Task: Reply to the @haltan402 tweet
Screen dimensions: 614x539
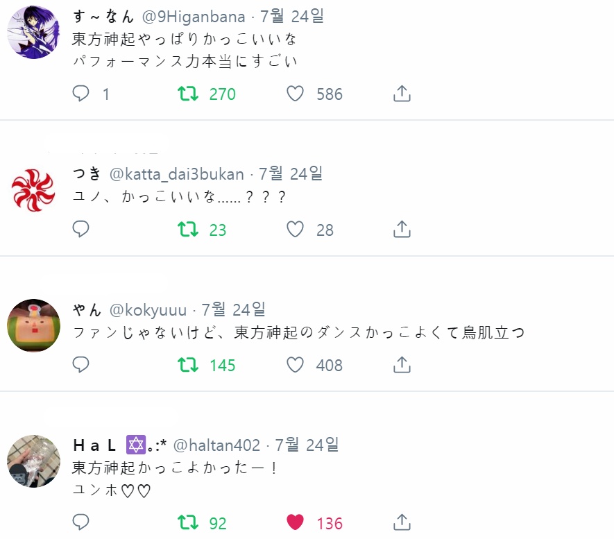Action: click(81, 522)
